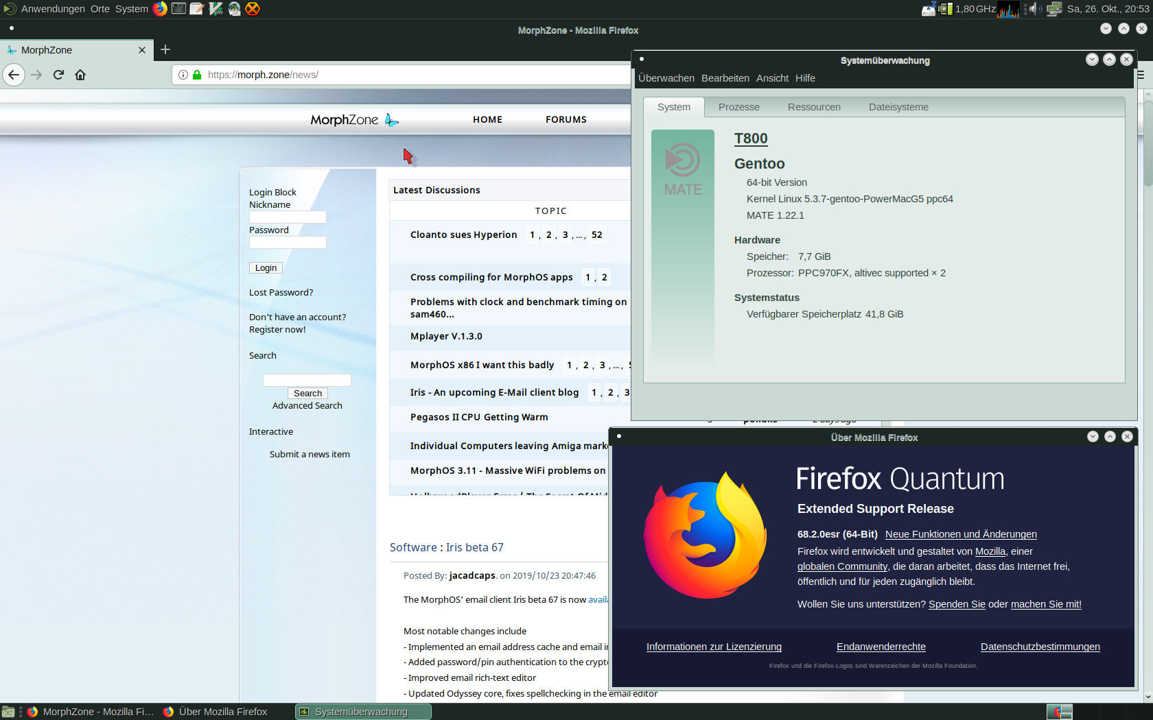The width and height of the screenshot is (1153, 720).
Task: Open Lost Password link
Action: click(281, 292)
